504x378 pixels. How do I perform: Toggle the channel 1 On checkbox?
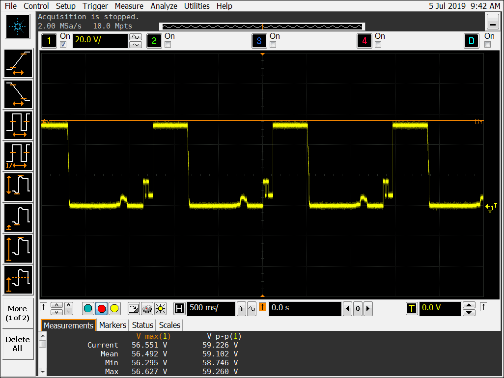coord(63,45)
